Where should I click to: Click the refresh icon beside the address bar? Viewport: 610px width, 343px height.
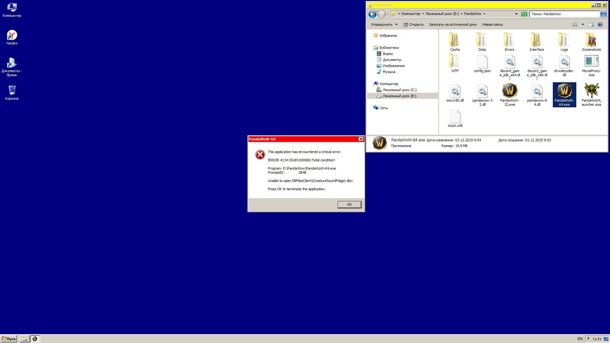coord(524,14)
